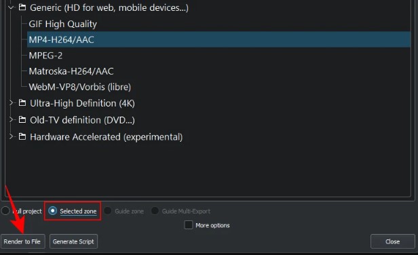418x255 pixels.
Task: Click the Ultra-High Definition folder icon
Action: point(22,102)
